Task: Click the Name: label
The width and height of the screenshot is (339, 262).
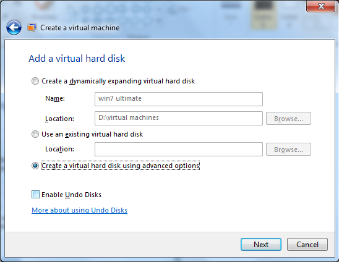Action: [55, 98]
